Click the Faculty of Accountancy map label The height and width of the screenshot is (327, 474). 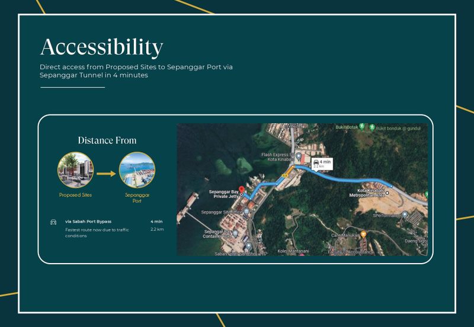point(351,252)
